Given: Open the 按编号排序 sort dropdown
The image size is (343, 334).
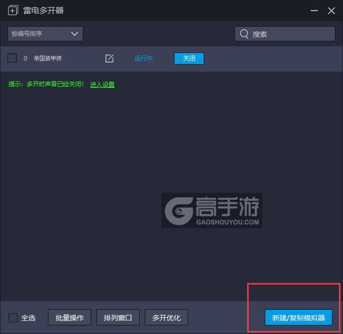Looking at the screenshot, I should point(45,34).
